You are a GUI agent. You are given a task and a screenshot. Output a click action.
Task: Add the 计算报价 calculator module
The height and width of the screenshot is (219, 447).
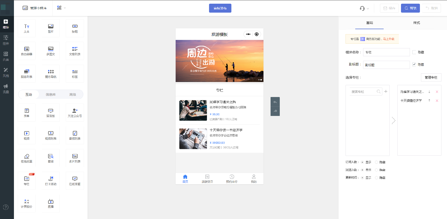27,203
